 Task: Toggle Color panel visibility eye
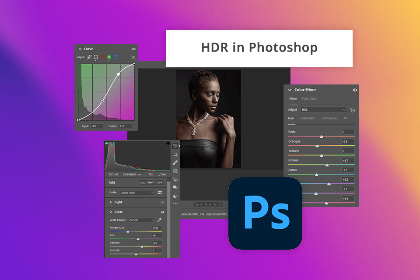tap(162, 212)
